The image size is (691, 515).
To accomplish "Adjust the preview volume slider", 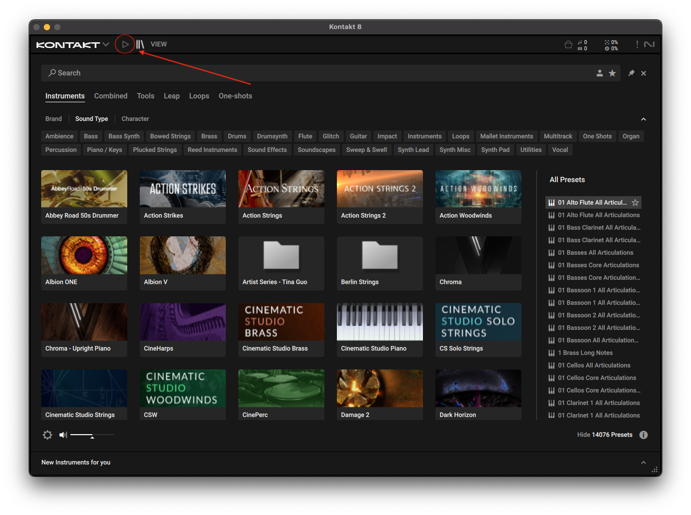I will pos(92,435).
